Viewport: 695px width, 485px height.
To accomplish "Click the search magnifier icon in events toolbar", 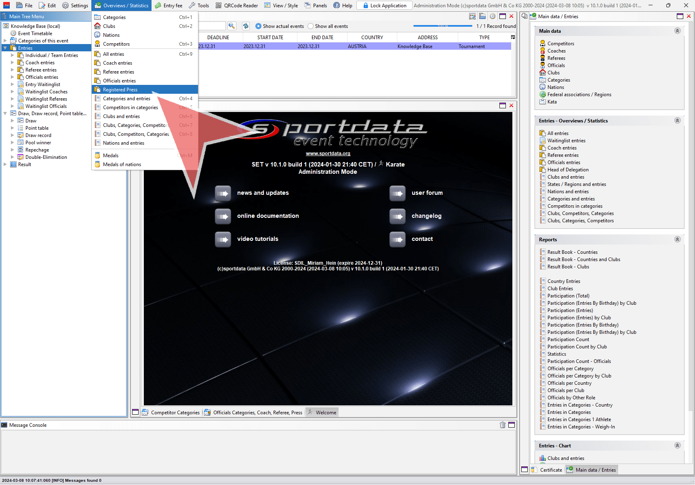I will pyautogui.click(x=232, y=26).
